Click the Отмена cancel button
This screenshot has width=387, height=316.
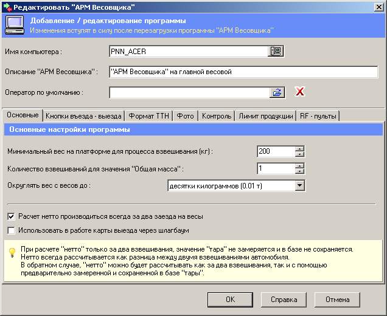tap(337, 300)
